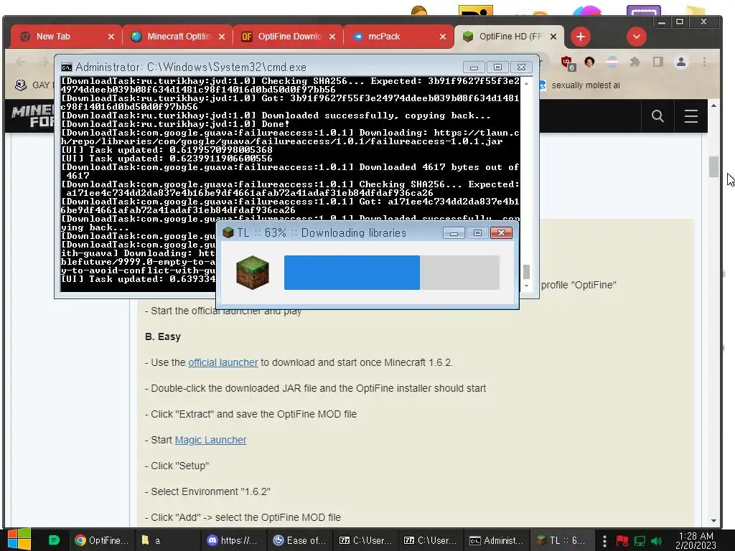Open the Minecraft Optifine browser tab
This screenshot has height=551, width=735.
click(177, 37)
